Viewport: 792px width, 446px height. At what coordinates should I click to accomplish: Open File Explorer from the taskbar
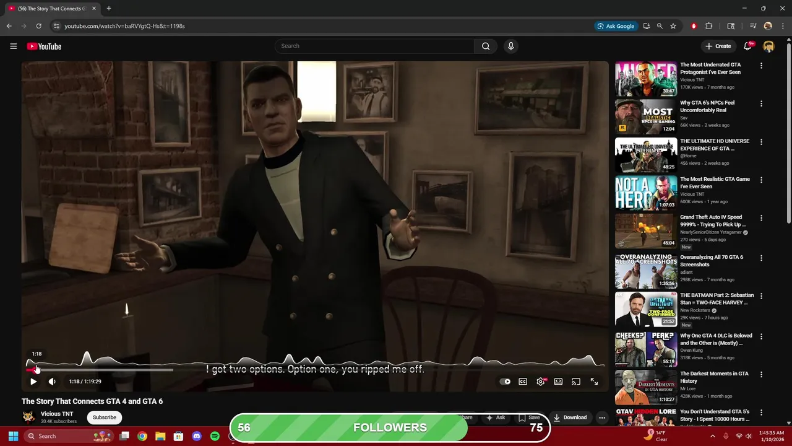160,436
